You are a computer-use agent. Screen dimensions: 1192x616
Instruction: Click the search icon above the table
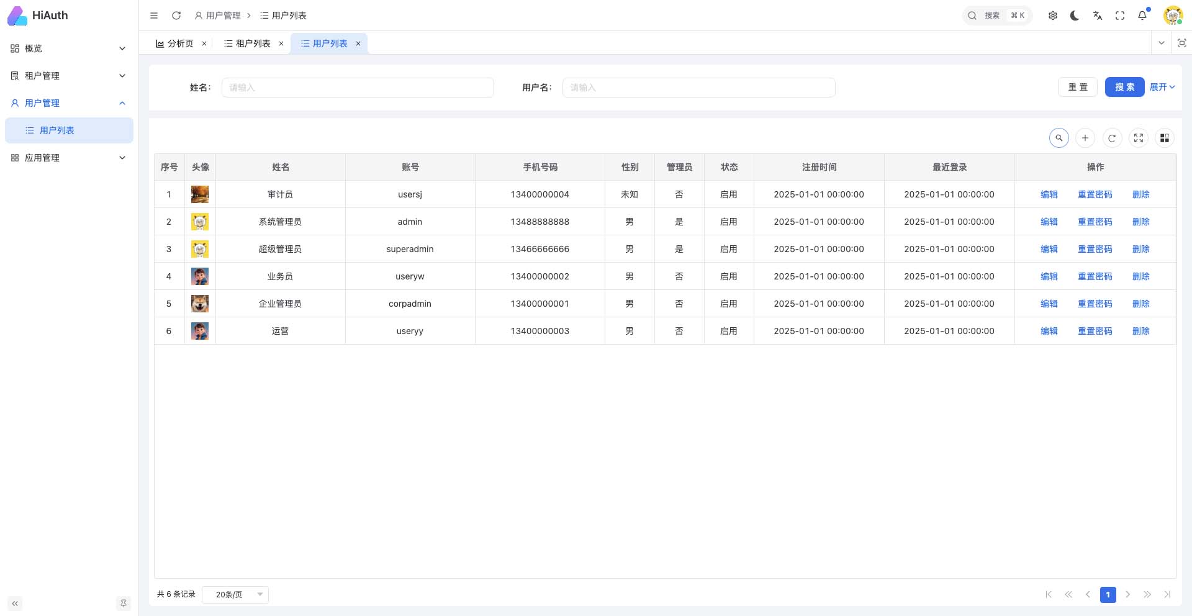coord(1059,138)
